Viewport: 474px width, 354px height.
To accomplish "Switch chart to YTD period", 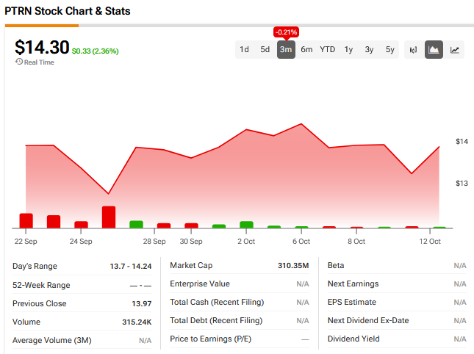I will (x=327, y=50).
